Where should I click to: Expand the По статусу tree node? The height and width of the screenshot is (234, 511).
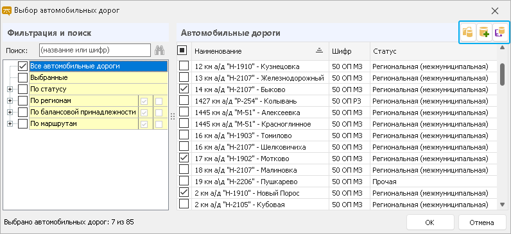(x=10, y=90)
